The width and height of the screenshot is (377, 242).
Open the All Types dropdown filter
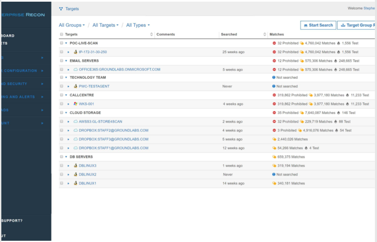(138, 25)
